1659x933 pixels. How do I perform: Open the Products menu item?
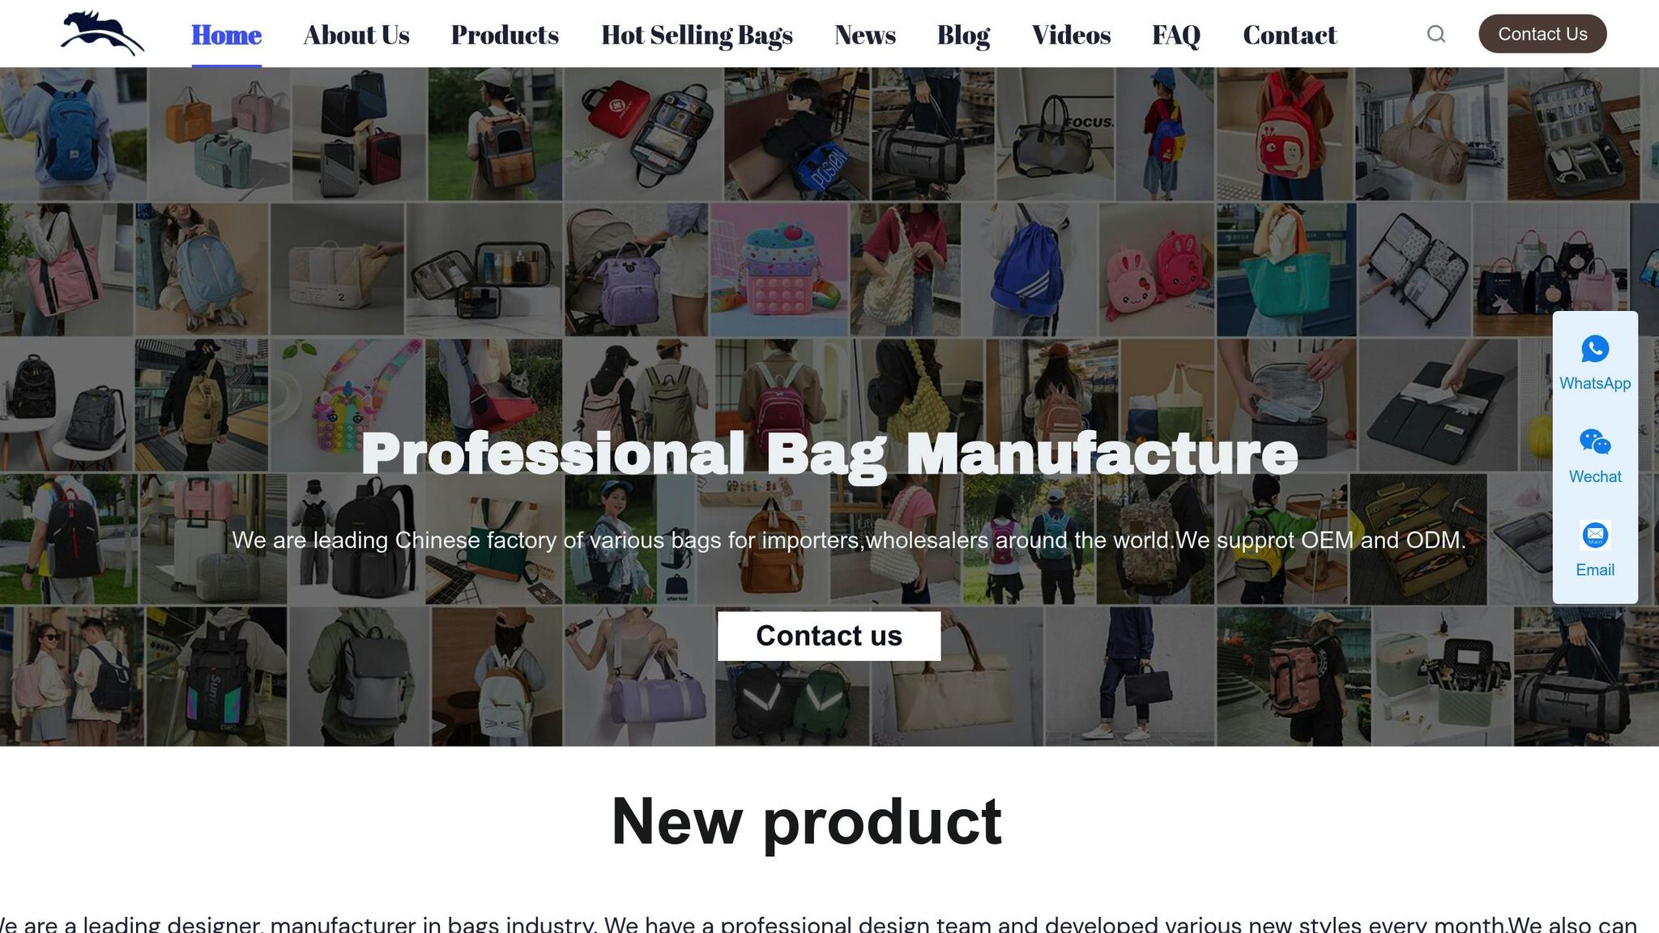pyautogui.click(x=505, y=35)
